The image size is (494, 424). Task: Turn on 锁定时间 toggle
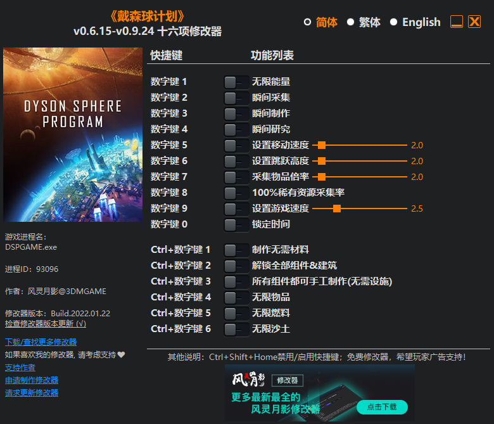pyautogui.click(x=236, y=225)
